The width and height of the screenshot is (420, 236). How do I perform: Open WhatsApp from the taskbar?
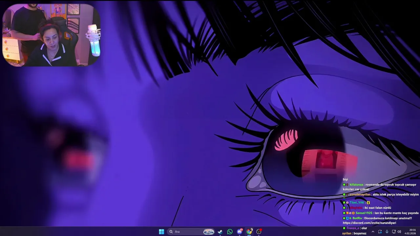pyautogui.click(x=230, y=231)
